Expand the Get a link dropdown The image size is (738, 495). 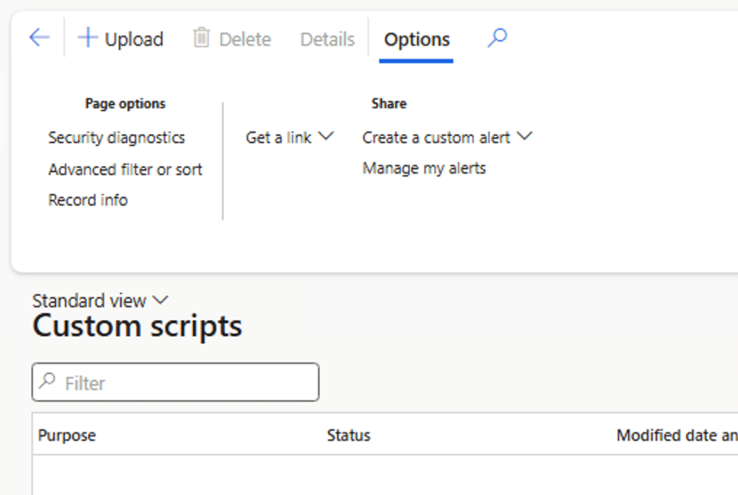pos(326,136)
